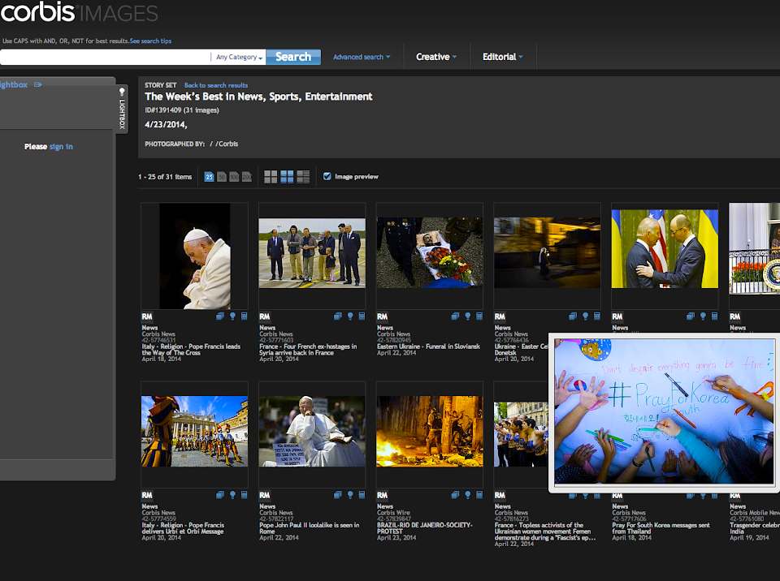This screenshot has height=581, width=780.
Task: Open the Lightbox panel title link
Action: point(14,84)
